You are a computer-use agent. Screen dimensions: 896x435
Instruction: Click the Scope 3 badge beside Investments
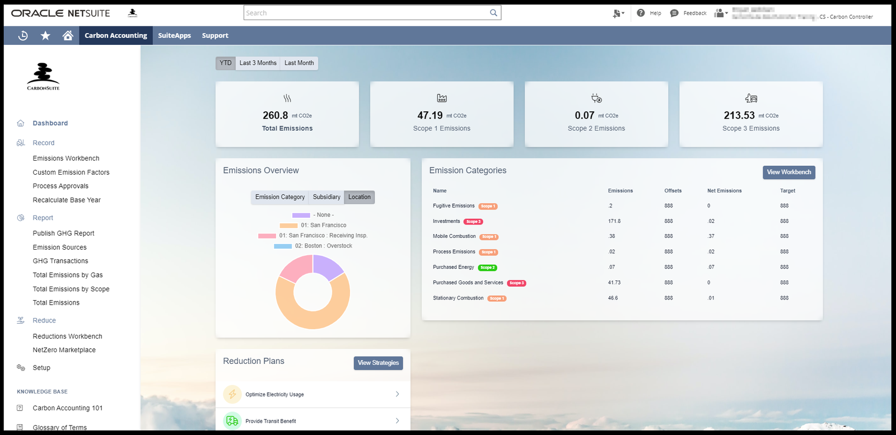point(473,222)
